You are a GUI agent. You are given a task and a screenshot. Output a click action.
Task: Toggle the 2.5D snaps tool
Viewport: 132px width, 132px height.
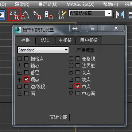15,15
